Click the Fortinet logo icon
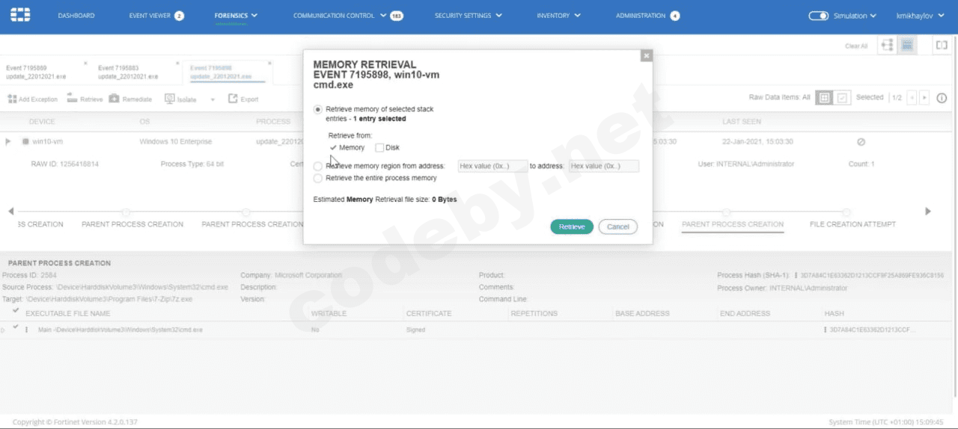The width and height of the screenshot is (958, 429). pyautogui.click(x=21, y=15)
